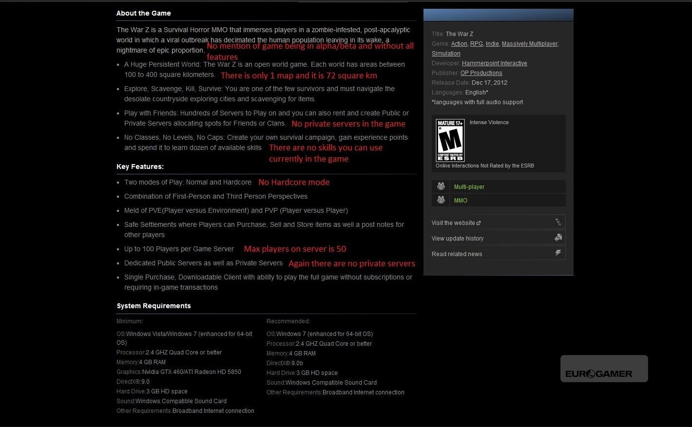Click the lightning icon beside Read related news
692x427 pixels.
click(x=558, y=253)
